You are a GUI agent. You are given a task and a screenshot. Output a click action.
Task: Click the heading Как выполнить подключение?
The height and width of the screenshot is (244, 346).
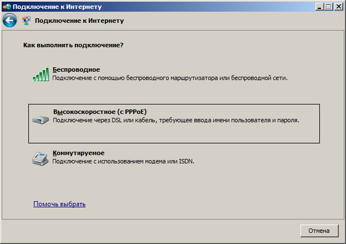73,45
